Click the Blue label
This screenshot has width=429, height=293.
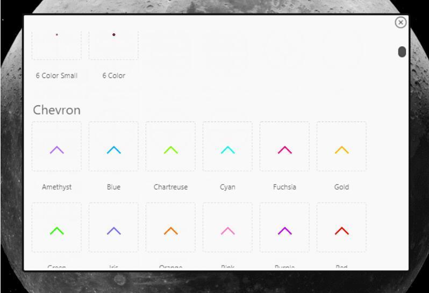pos(113,187)
